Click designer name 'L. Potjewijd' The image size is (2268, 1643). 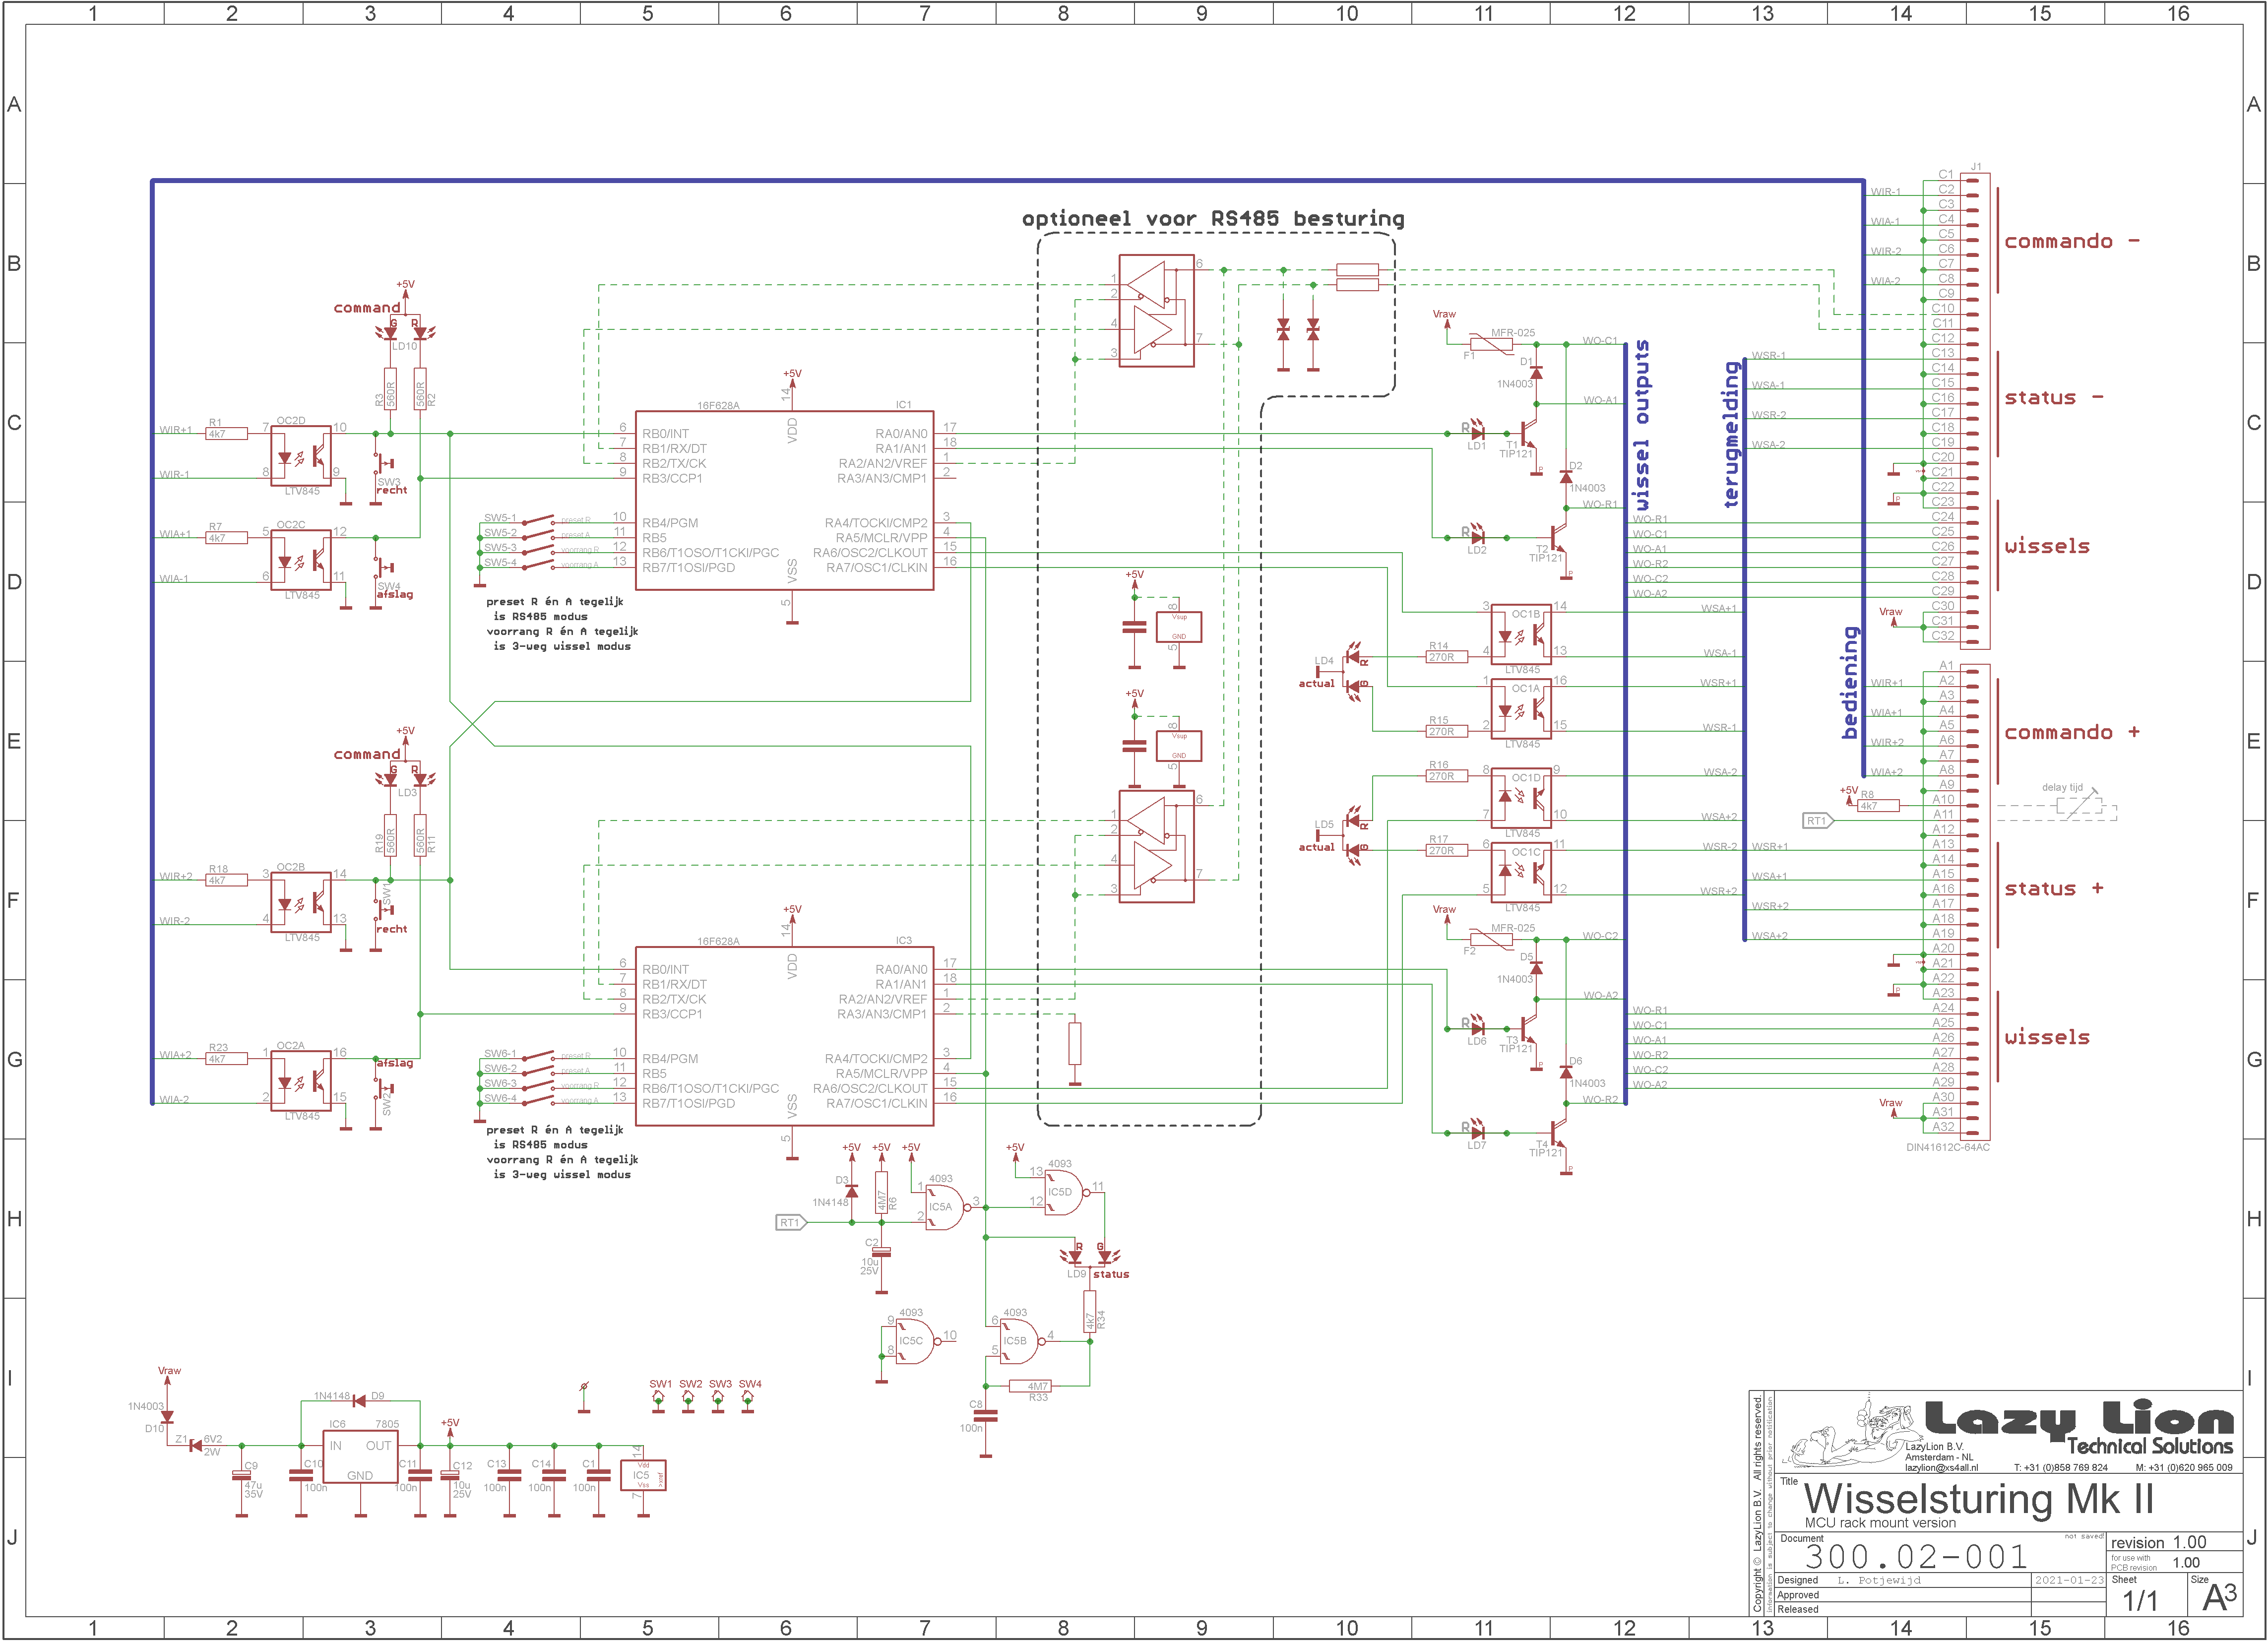point(1879,1580)
